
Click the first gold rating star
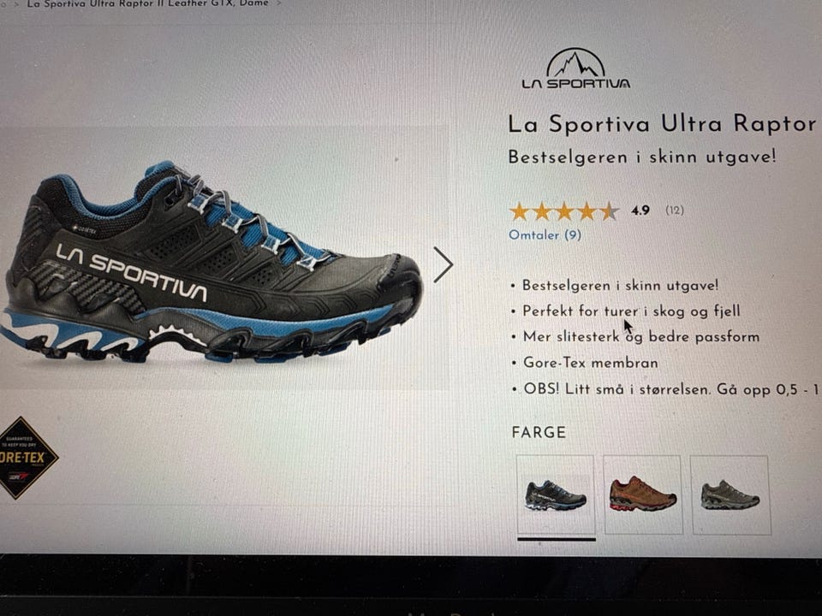pyautogui.click(x=519, y=211)
